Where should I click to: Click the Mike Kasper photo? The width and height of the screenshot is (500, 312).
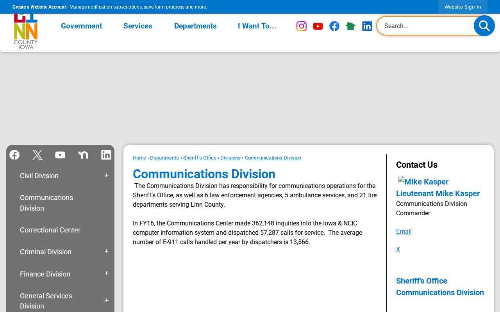tap(423, 182)
